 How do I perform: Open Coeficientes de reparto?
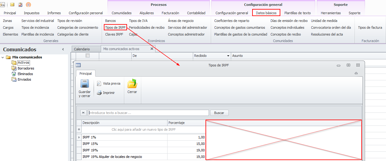point(231,21)
